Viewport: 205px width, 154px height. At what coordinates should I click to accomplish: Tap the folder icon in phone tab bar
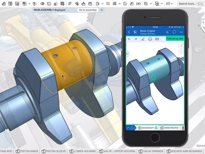pos(133,128)
